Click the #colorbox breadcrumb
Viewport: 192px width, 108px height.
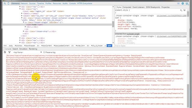click(19, 46)
